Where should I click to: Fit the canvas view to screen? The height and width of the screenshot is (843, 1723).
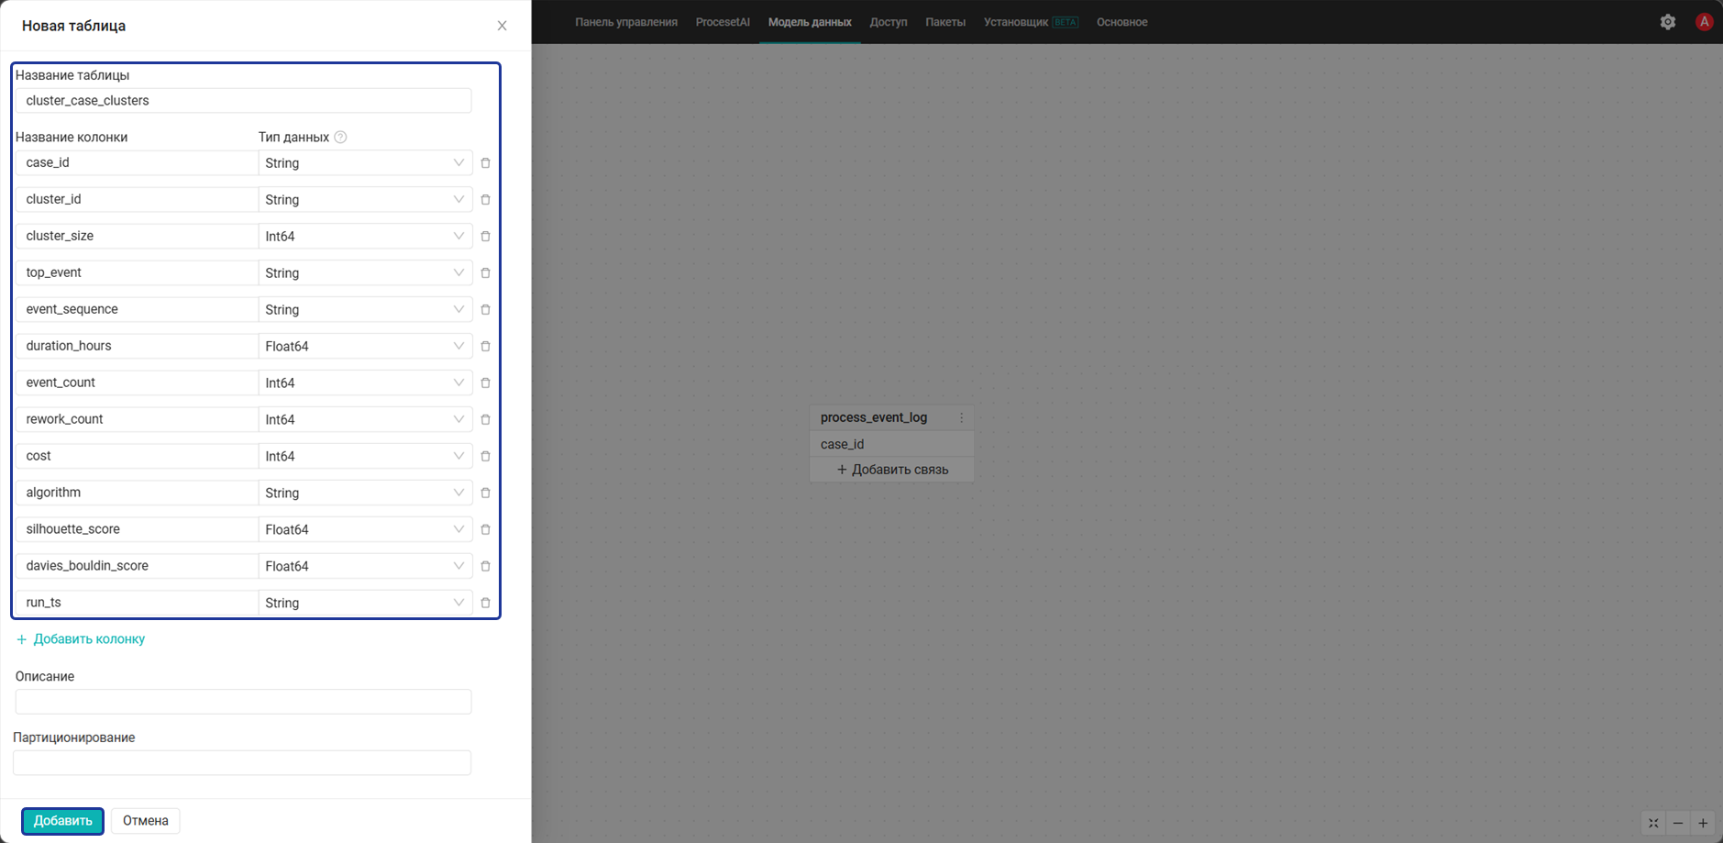click(x=1653, y=823)
